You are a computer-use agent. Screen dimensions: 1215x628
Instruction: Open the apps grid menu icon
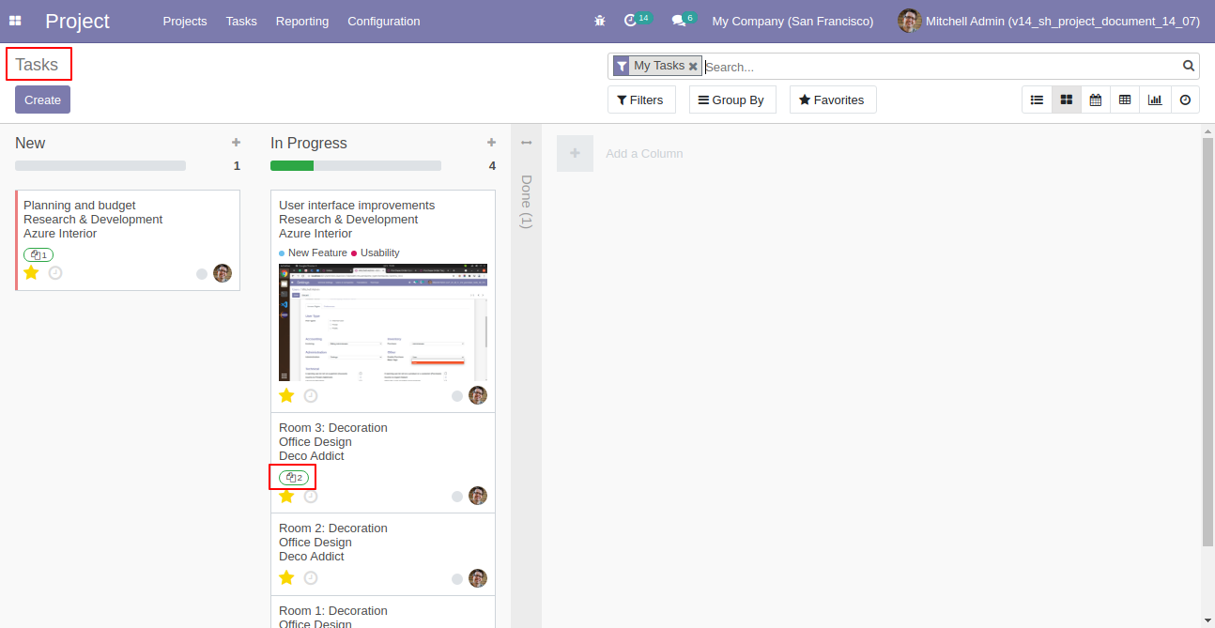point(15,21)
